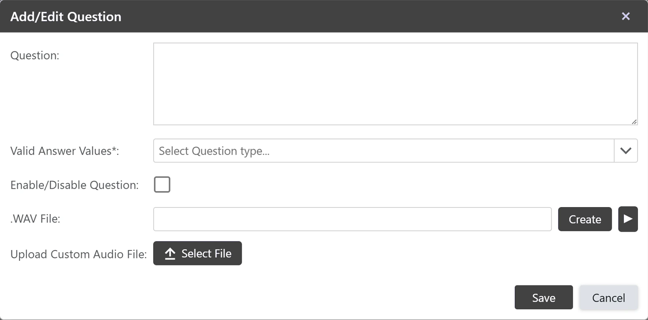
Task: Click the ".WAV File:" label
Action: pyautogui.click(x=35, y=219)
